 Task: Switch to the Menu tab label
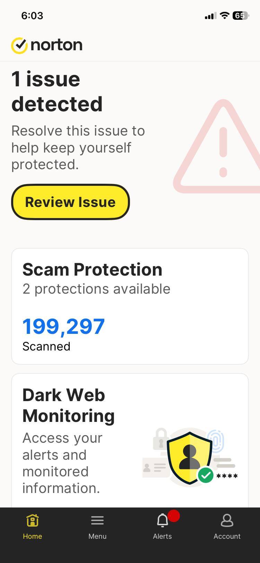pyautogui.click(x=97, y=536)
